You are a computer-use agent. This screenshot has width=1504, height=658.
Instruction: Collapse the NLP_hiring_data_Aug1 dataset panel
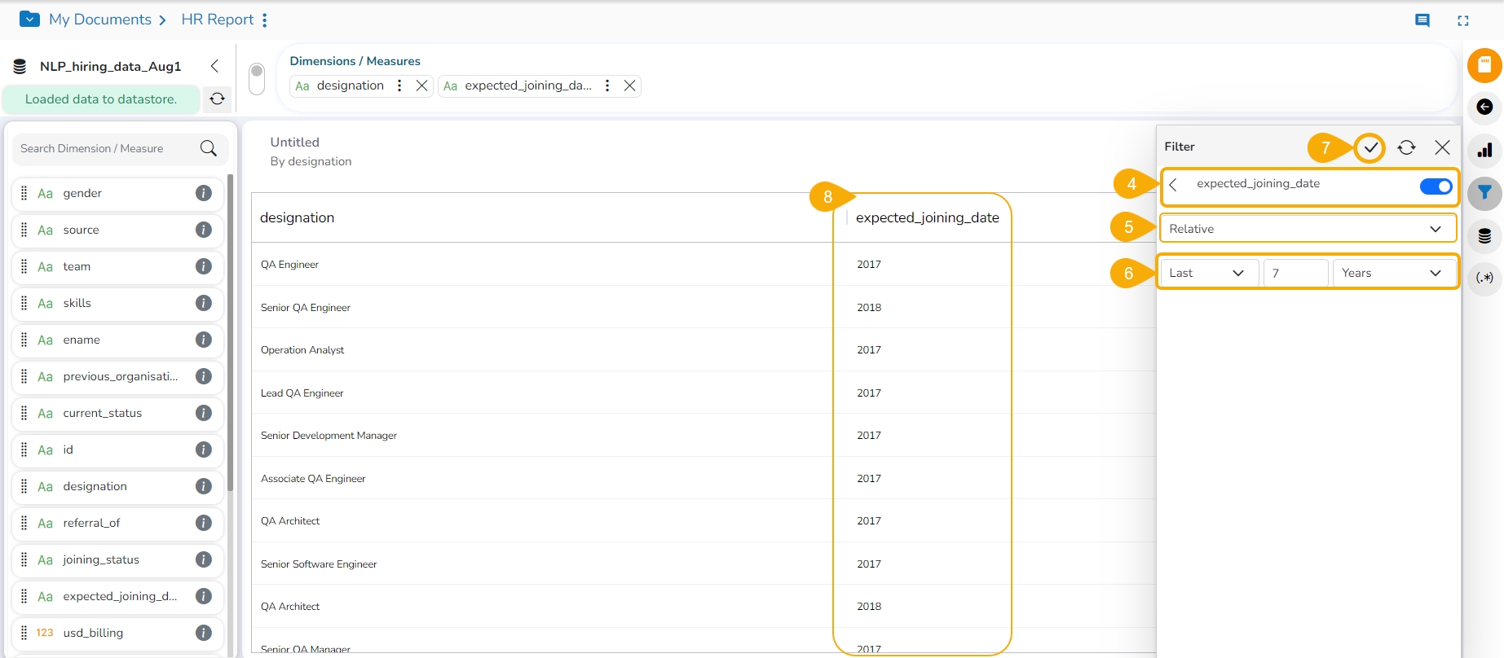coord(214,66)
